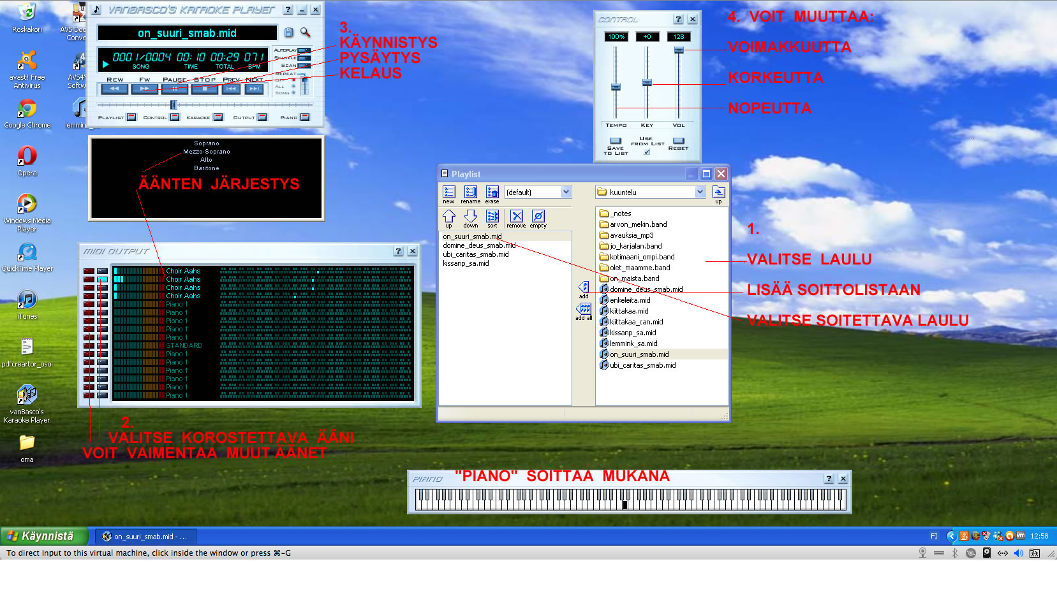Open the olet_maamme.band folder
This screenshot has width=1057, height=608.
click(x=640, y=268)
